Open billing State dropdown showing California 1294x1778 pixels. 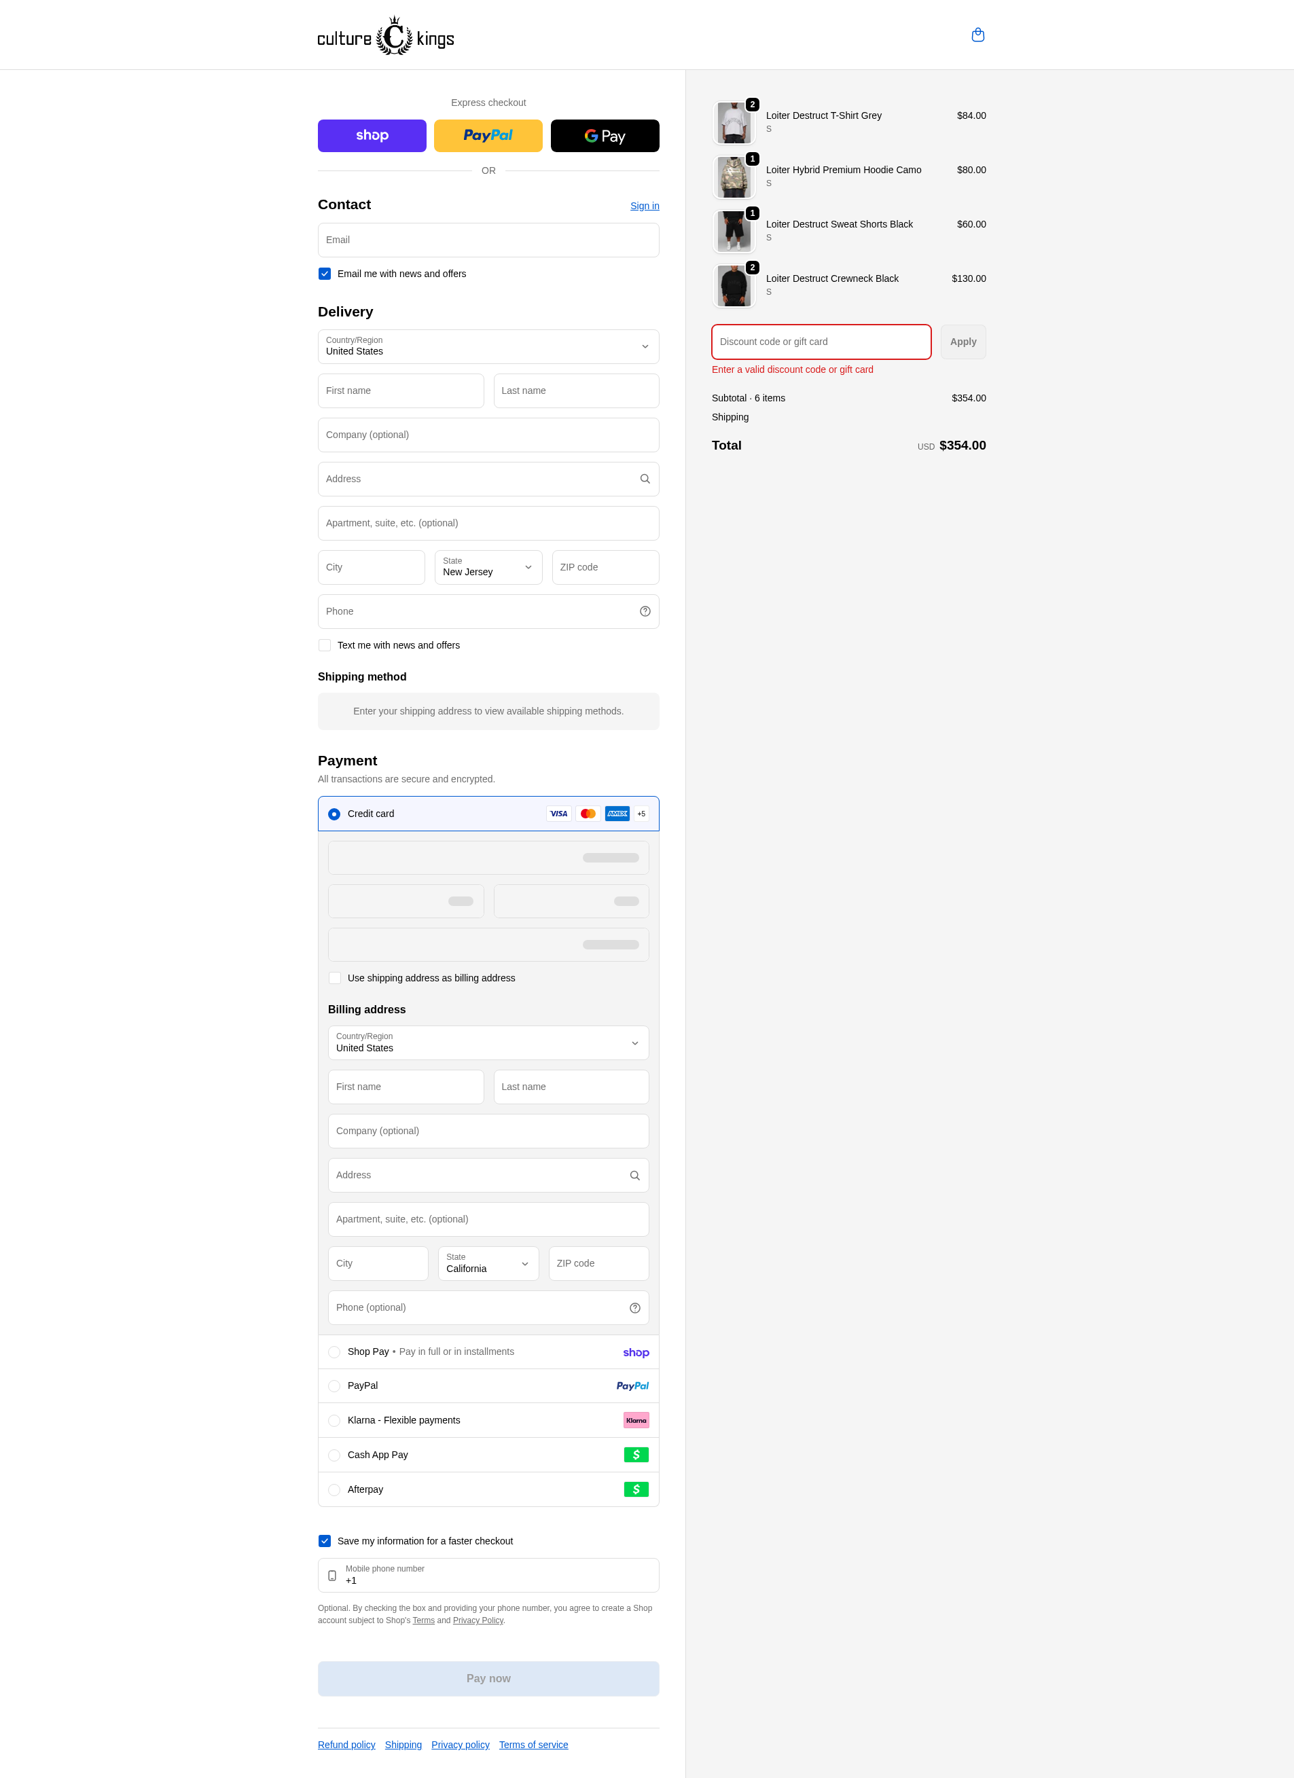coord(488,1263)
